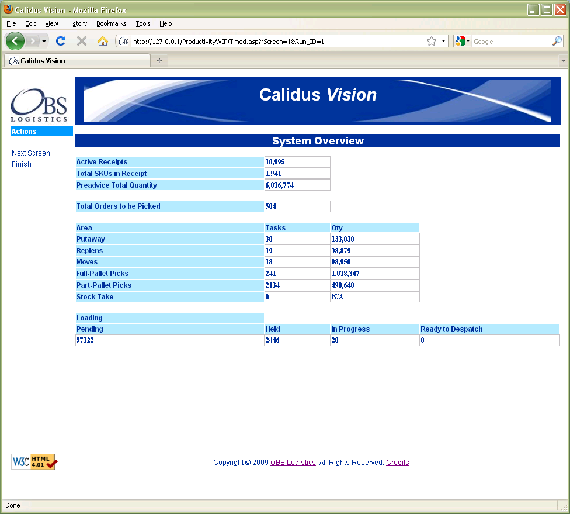
Task: Click the Firefox icon in the title bar
Action: click(8, 9)
